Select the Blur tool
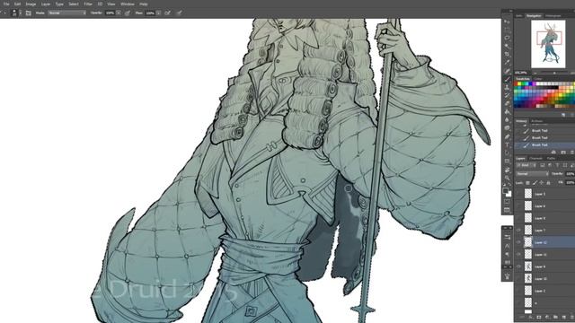This screenshot has width=575, height=323. 507,119
